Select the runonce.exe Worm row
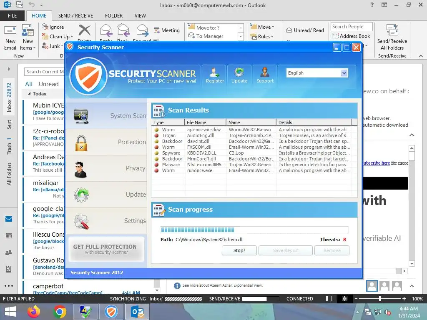 point(252,170)
